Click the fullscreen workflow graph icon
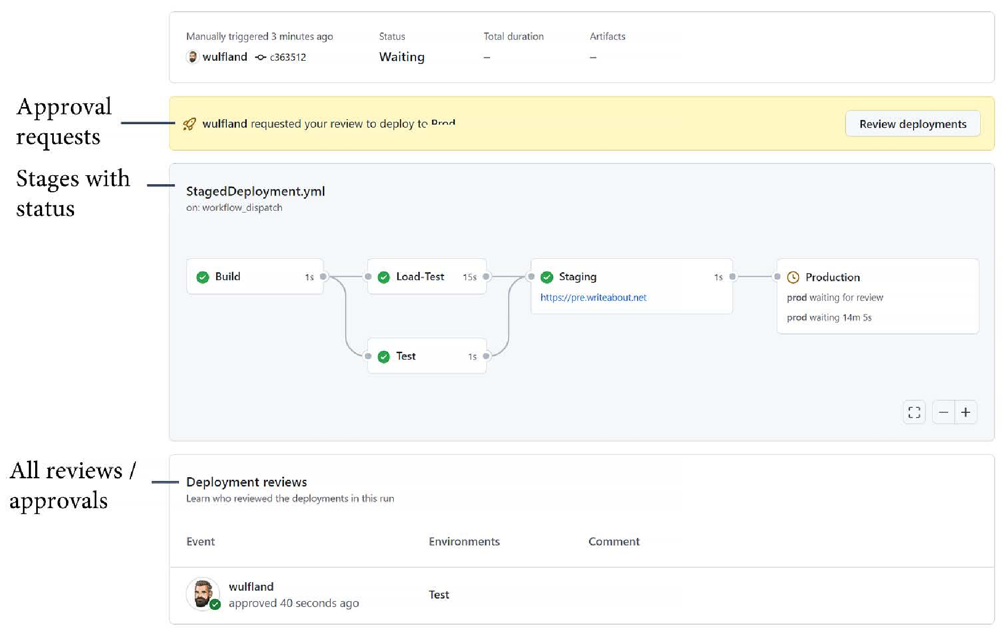The height and width of the screenshot is (637, 1002). click(x=914, y=412)
